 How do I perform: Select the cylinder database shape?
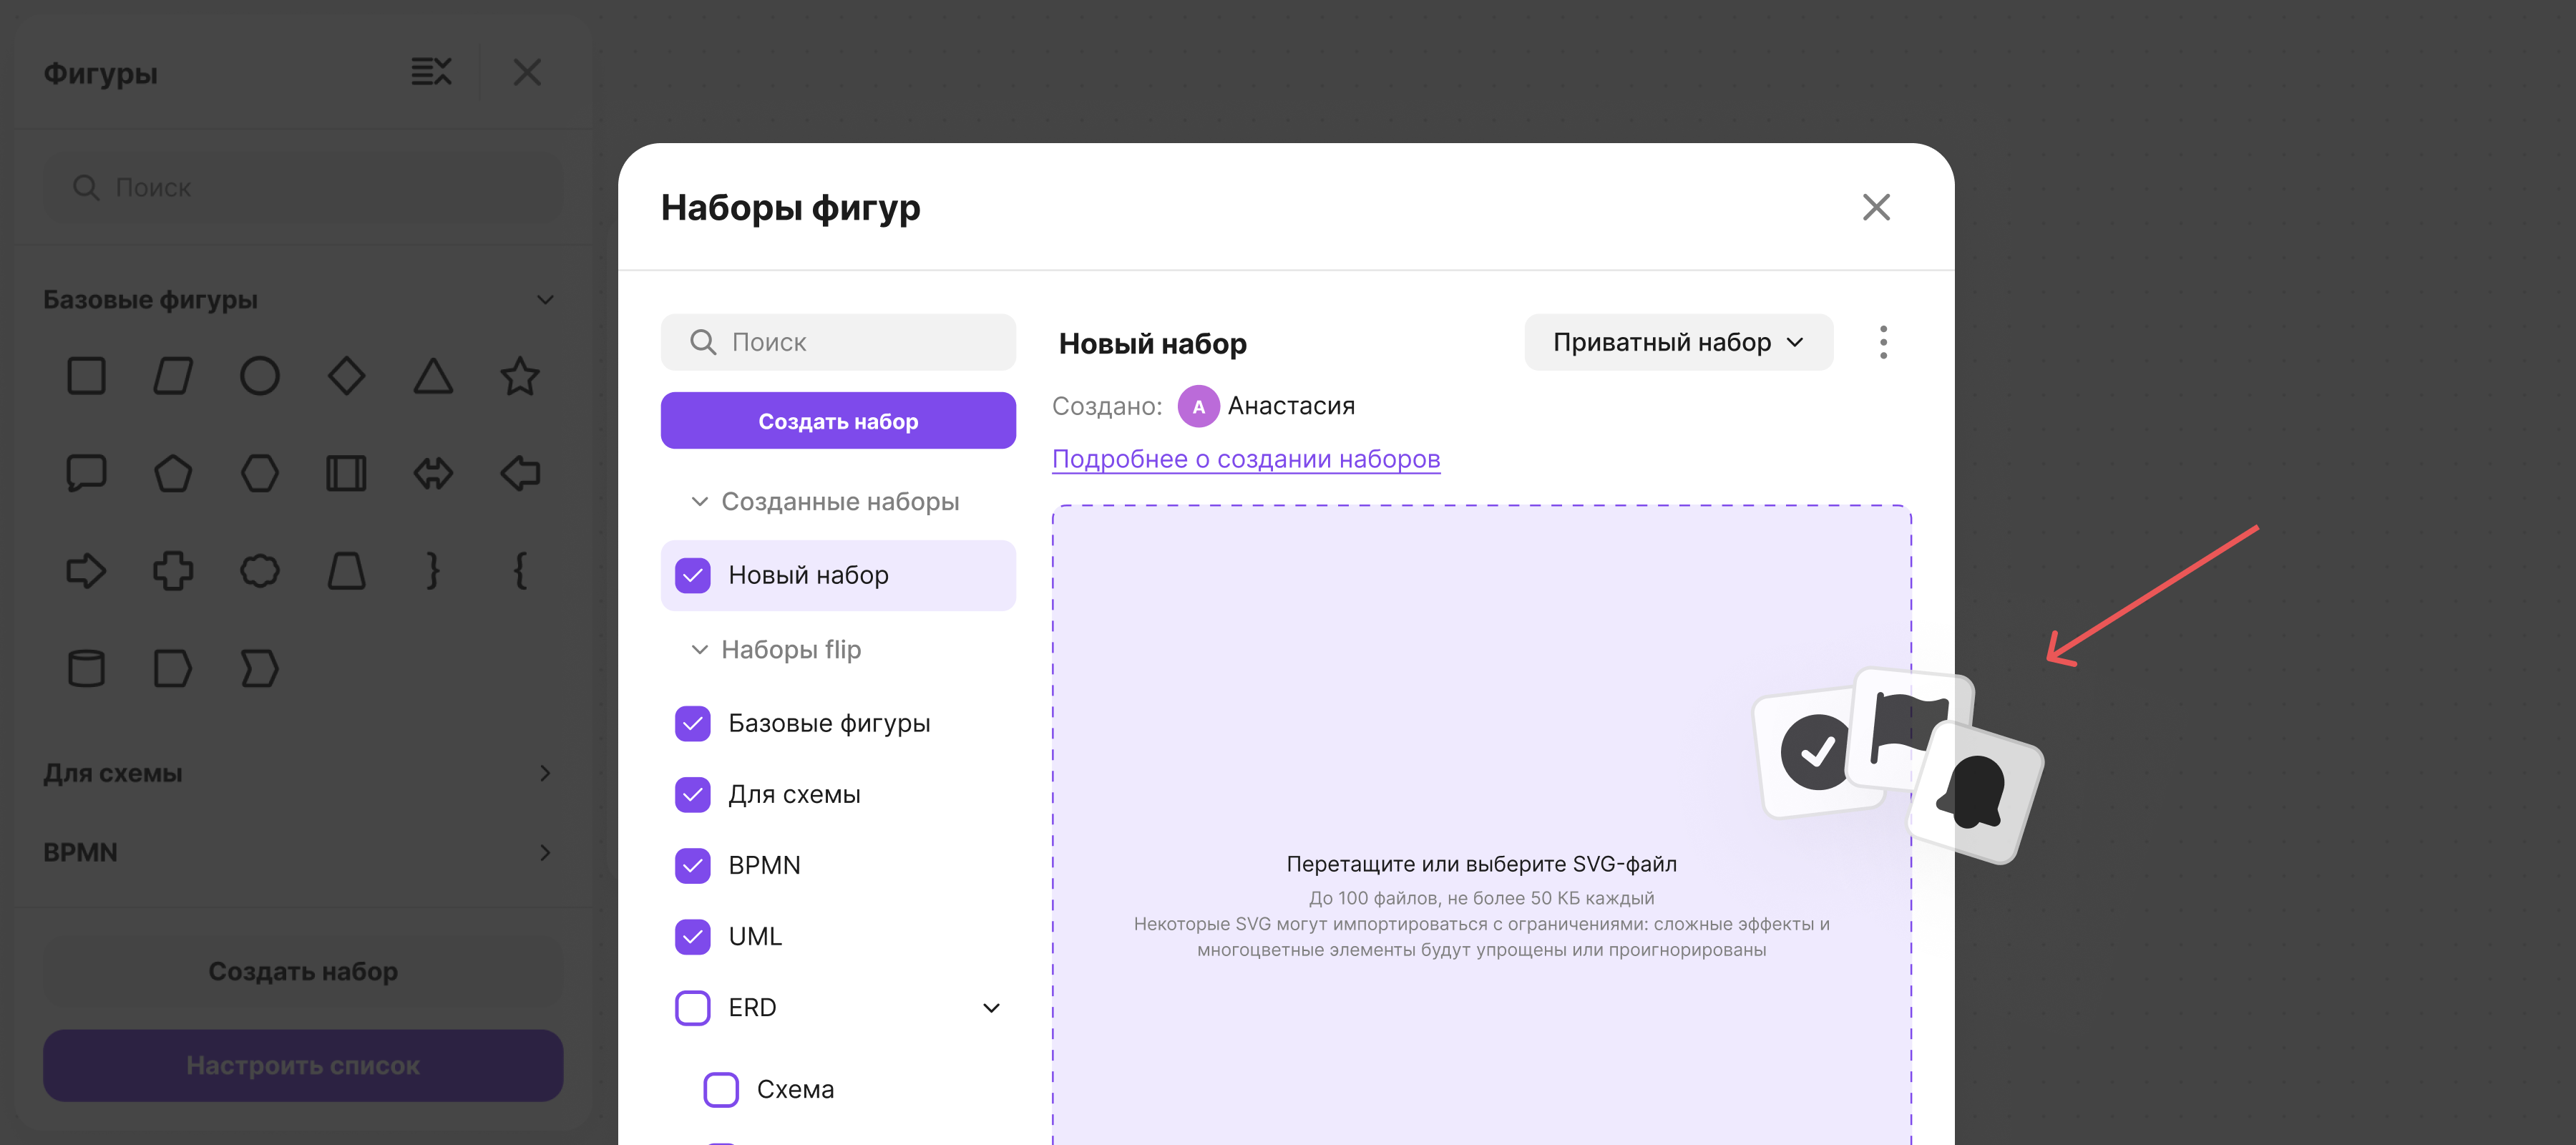click(86, 668)
